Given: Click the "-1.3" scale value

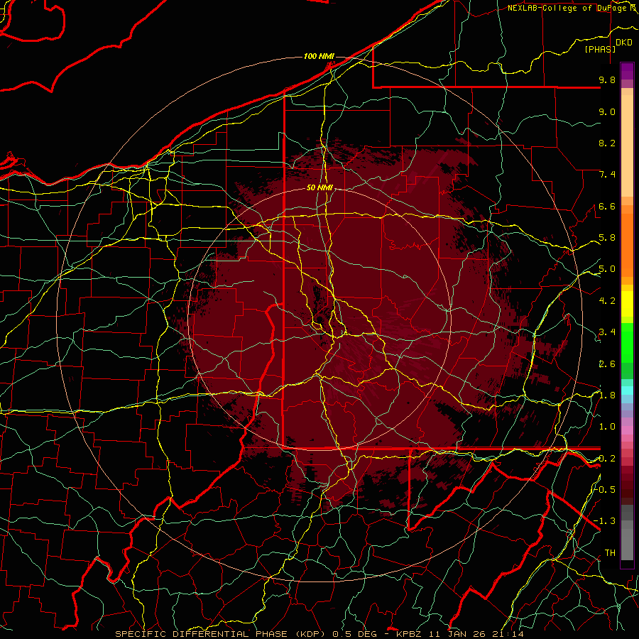Looking at the screenshot, I should [605, 521].
